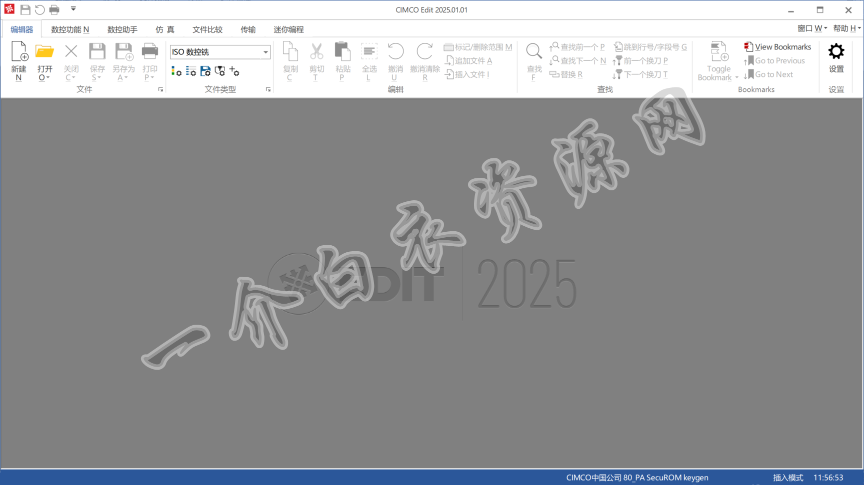Image resolution: width=864 pixels, height=485 pixels.
Task: Expand the 另存为 A dropdown arrow
Action: (126, 77)
